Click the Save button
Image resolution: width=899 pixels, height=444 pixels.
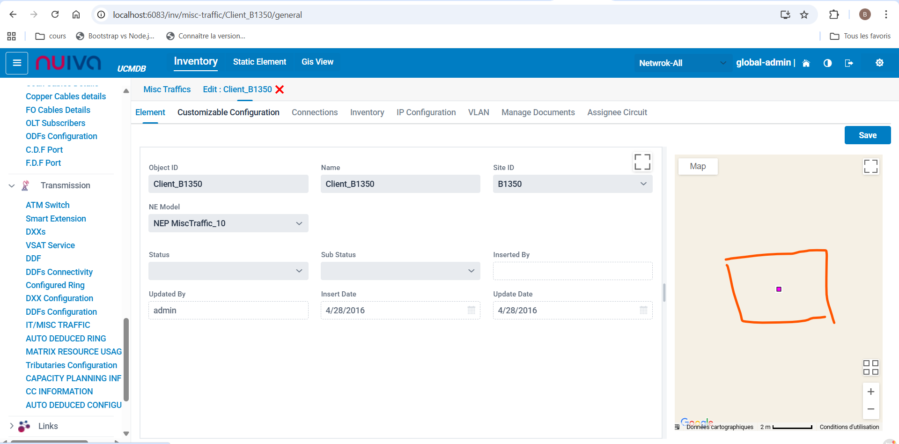coord(867,135)
